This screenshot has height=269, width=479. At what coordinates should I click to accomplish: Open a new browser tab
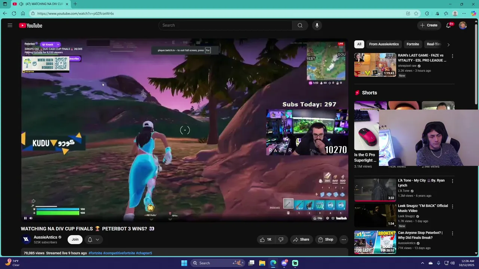point(75,4)
